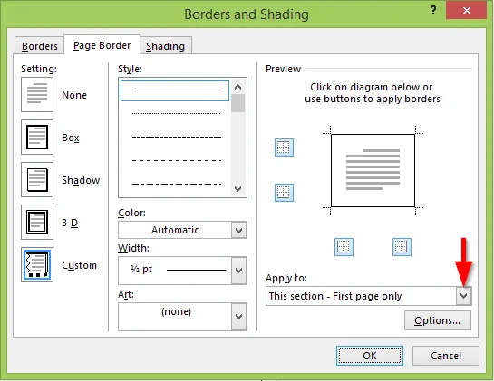
Task: Toggle the left border preview button
Action: tap(344, 247)
